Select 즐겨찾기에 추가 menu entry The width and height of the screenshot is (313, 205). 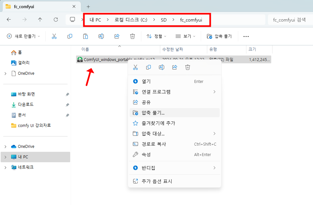[x=175, y=123]
